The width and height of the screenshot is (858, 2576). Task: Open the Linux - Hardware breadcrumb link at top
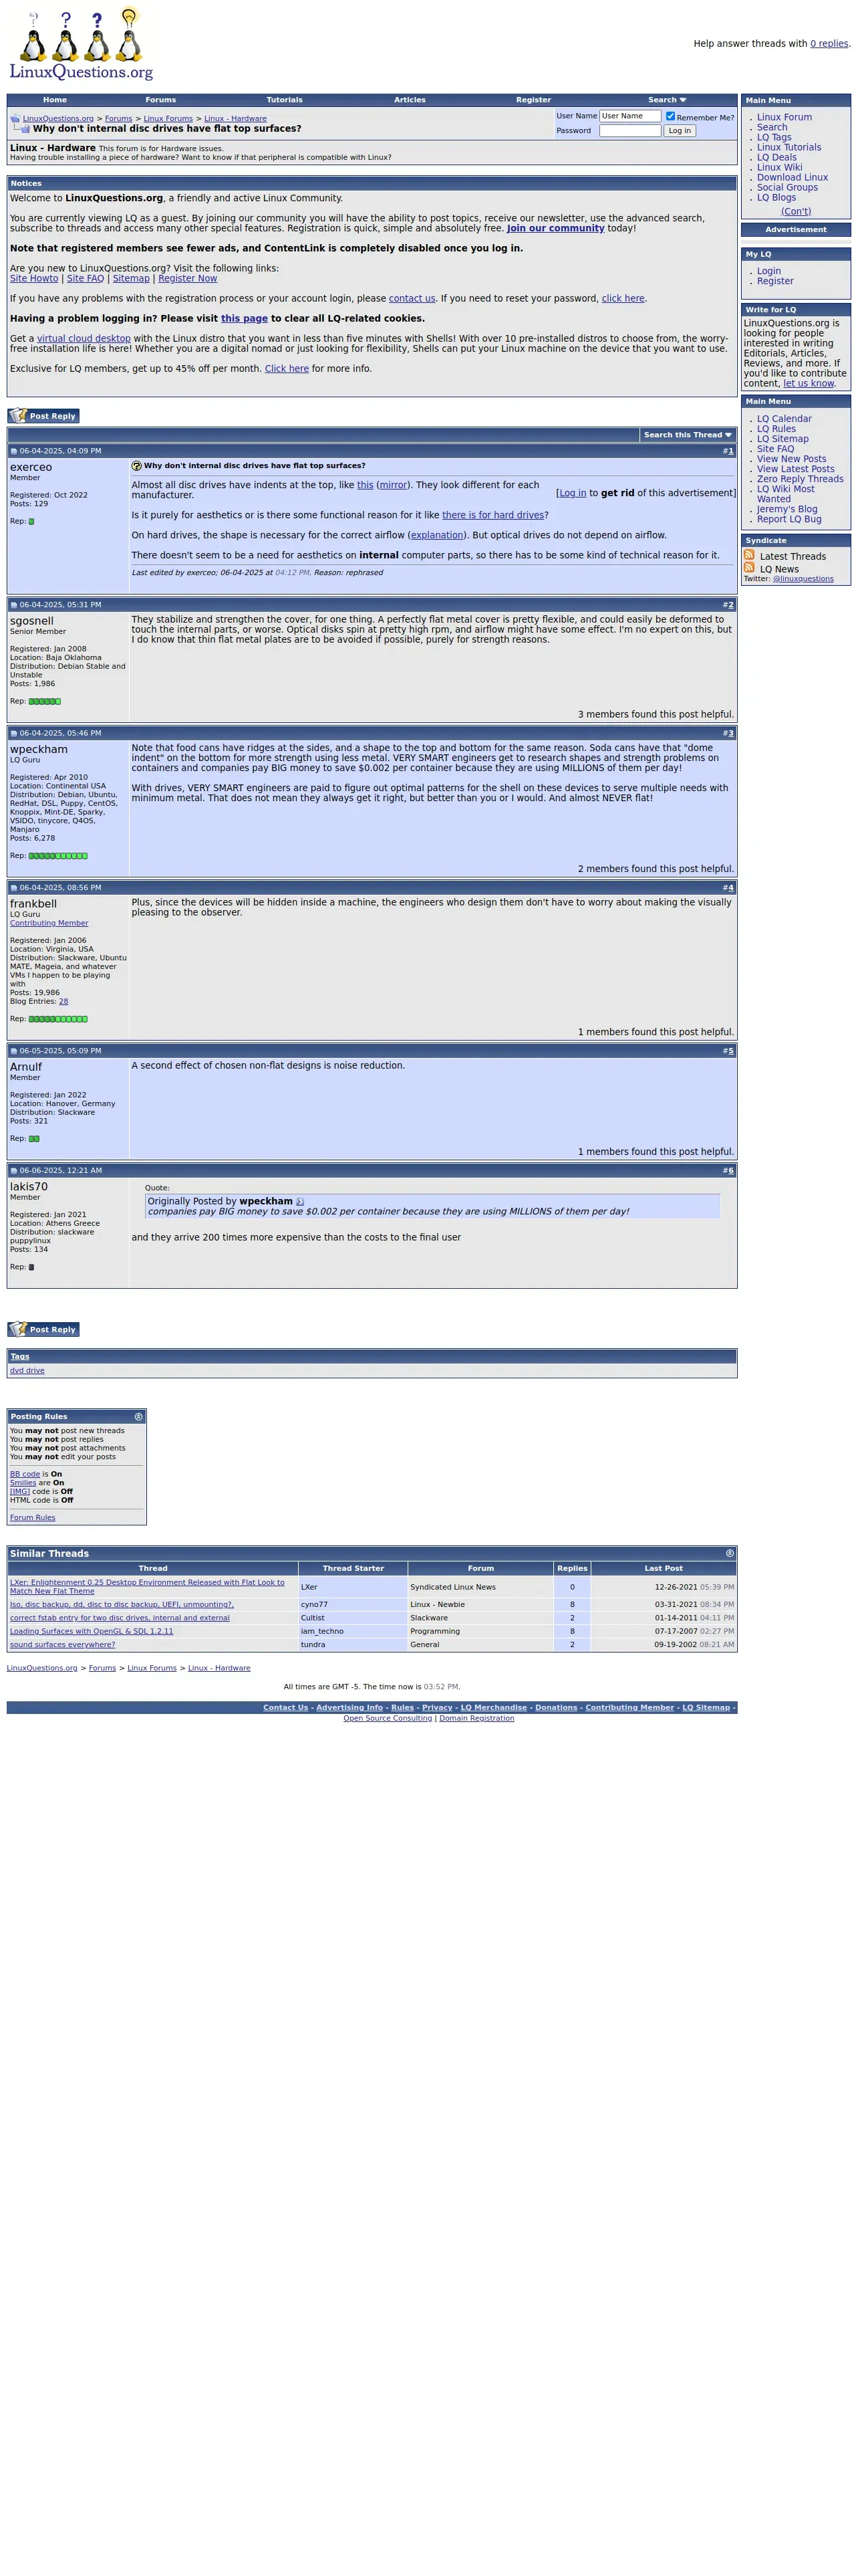[x=236, y=119]
